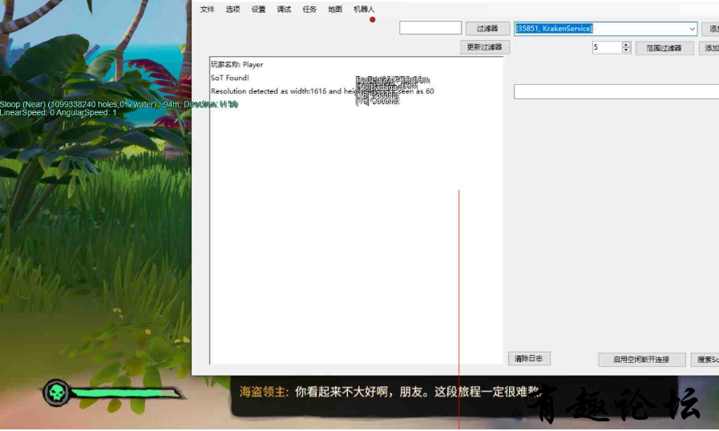Select log line SoT Found!
The image size is (719, 431).
coord(230,78)
